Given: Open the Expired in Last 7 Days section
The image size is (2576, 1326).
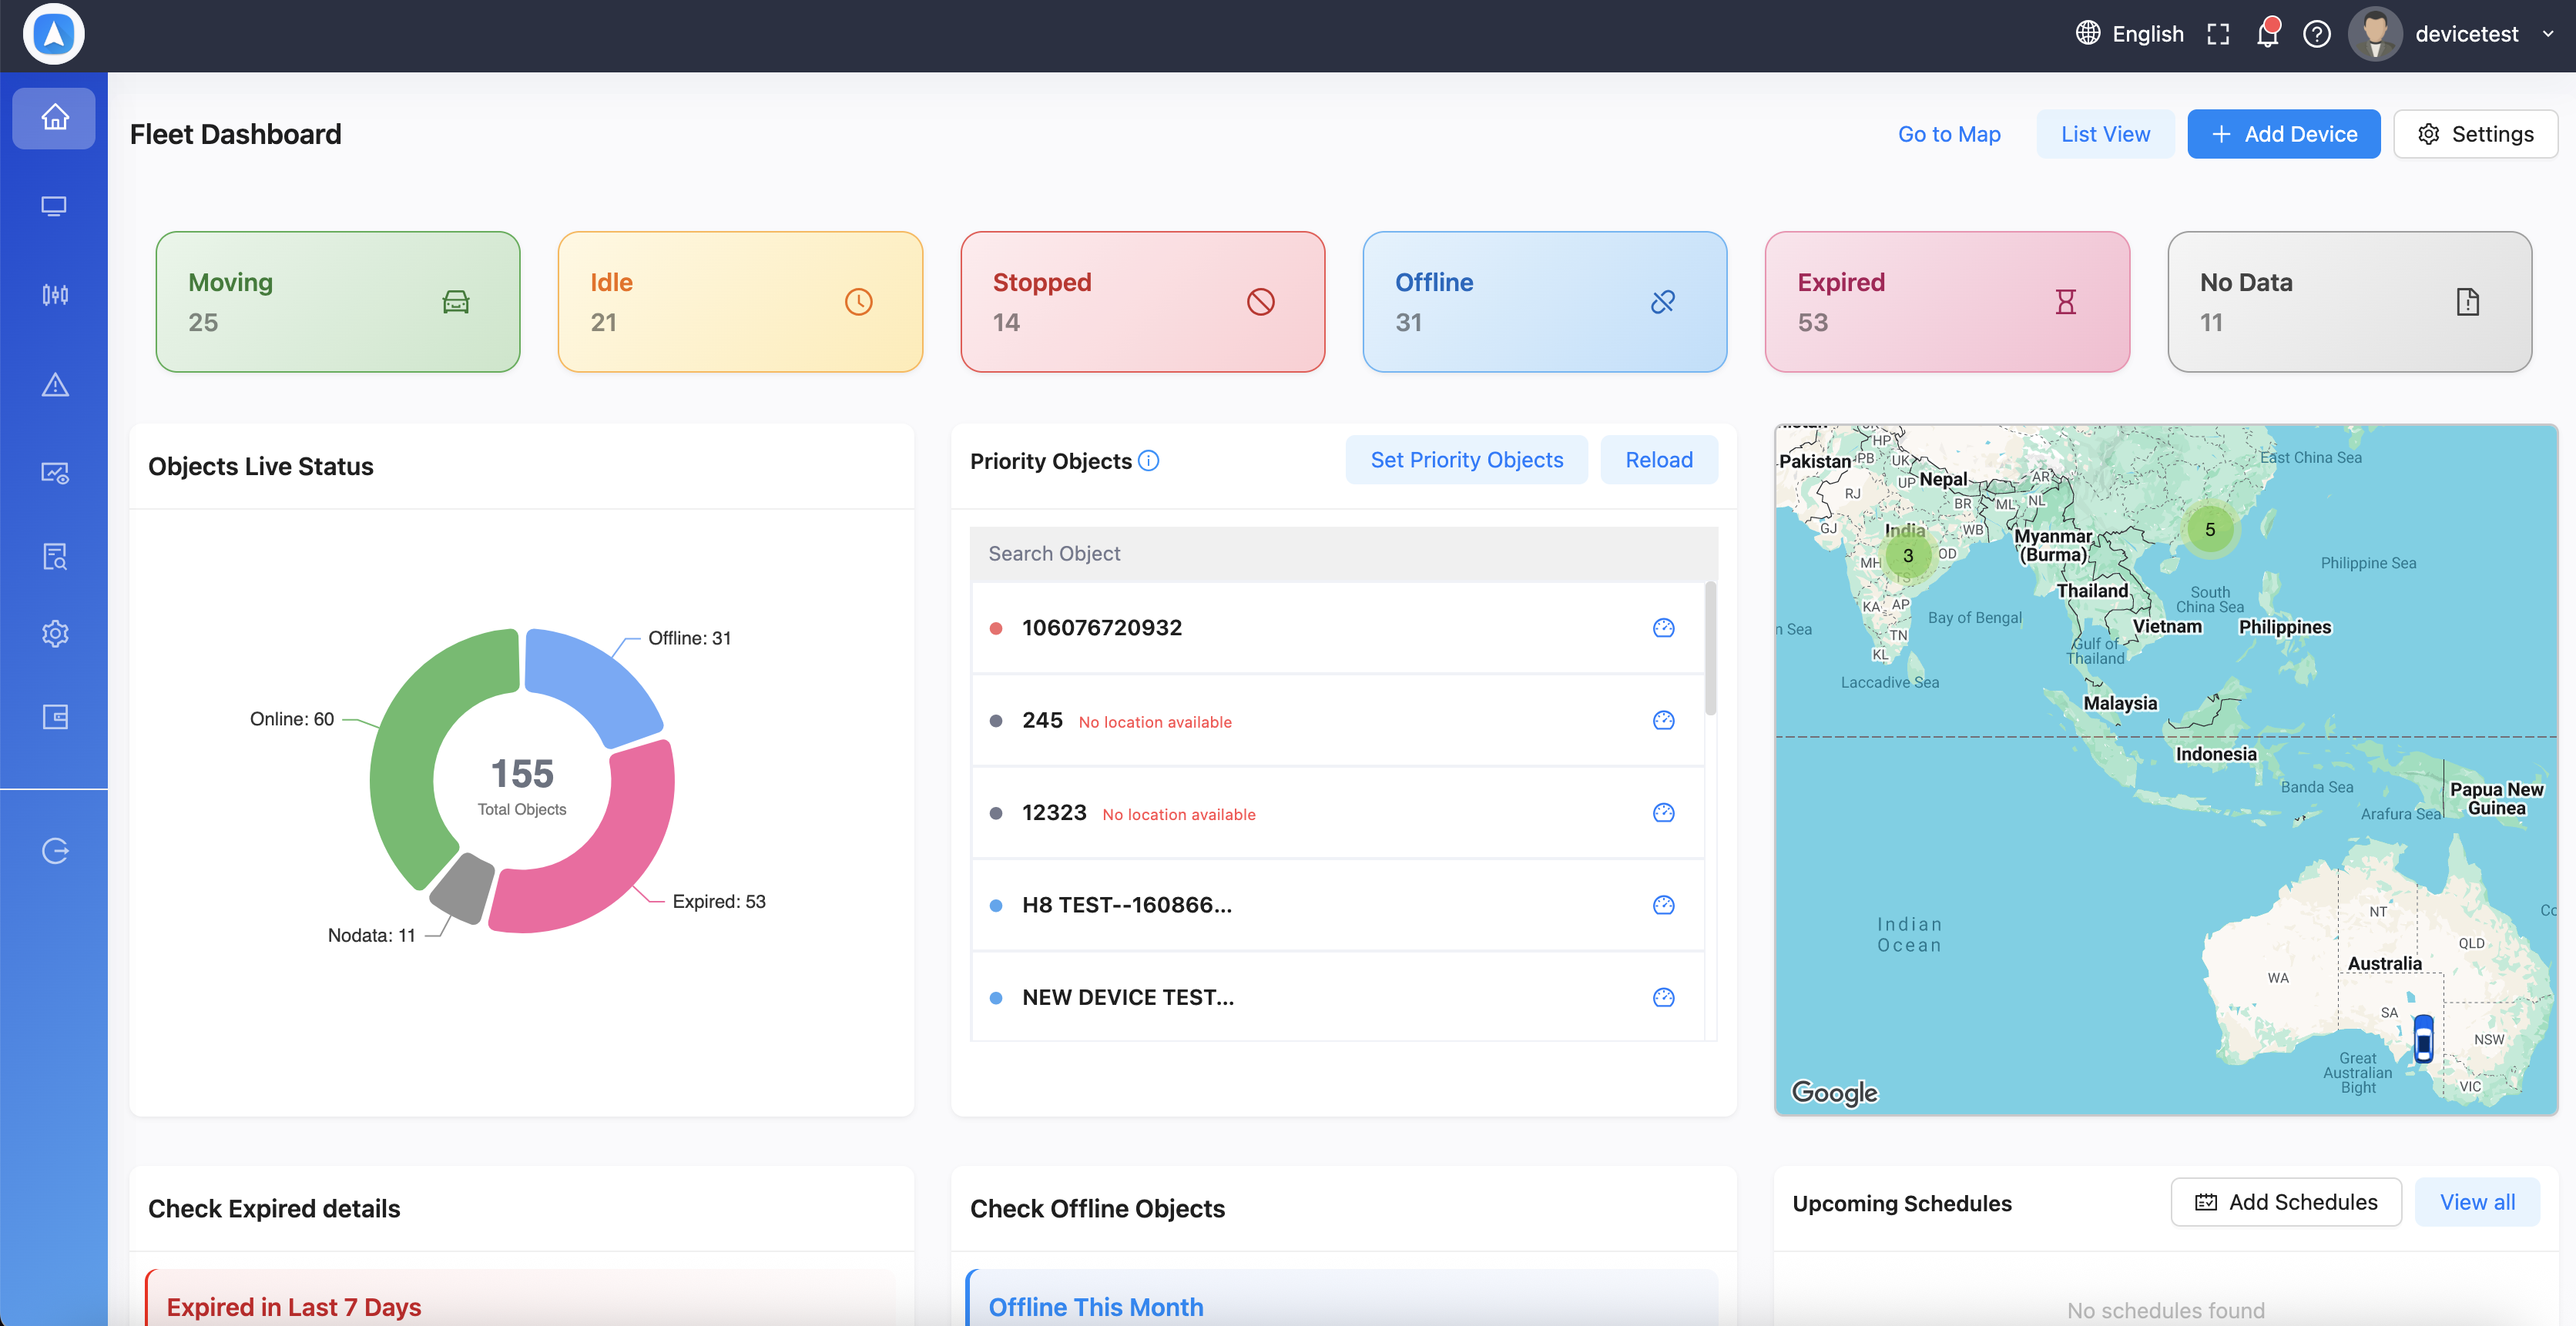Looking at the screenshot, I should pos(521,1298).
